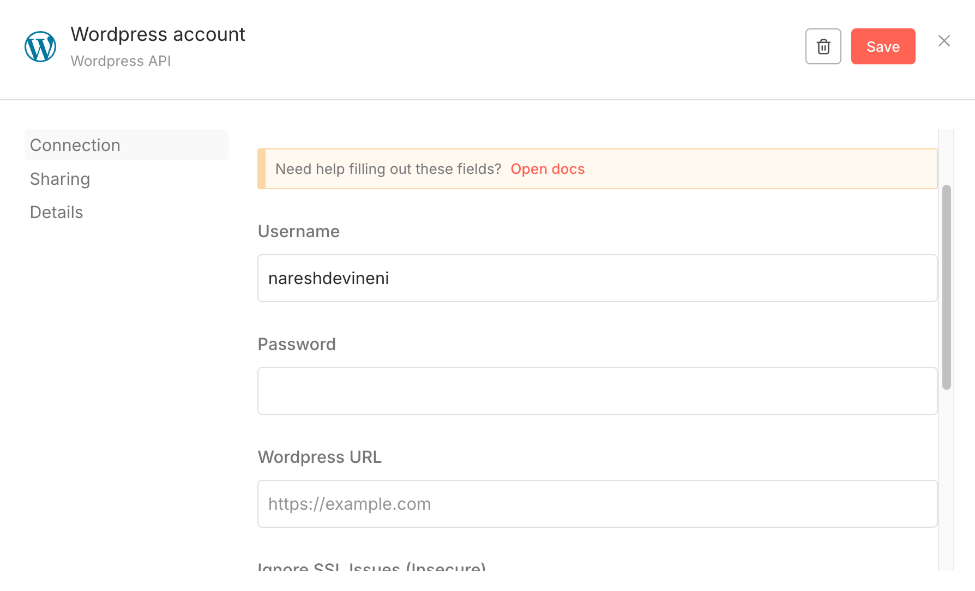Screen dimensions: 975x591
Task: Delete the credential with the trash icon
Action: click(x=823, y=47)
